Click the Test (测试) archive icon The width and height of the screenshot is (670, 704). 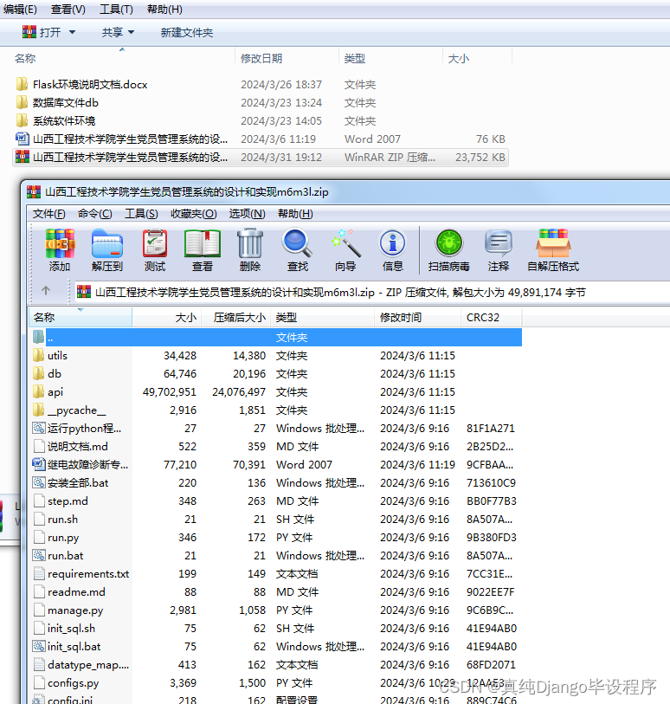[x=155, y=244]
